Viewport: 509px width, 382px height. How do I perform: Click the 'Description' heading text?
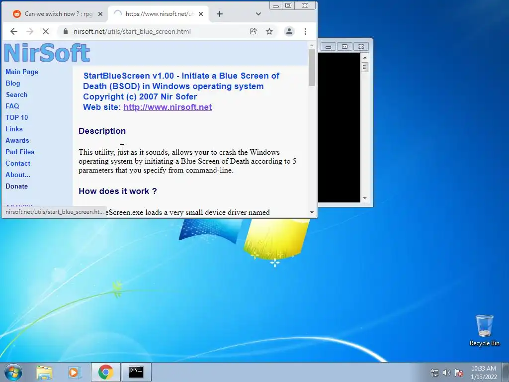point(102,131)
